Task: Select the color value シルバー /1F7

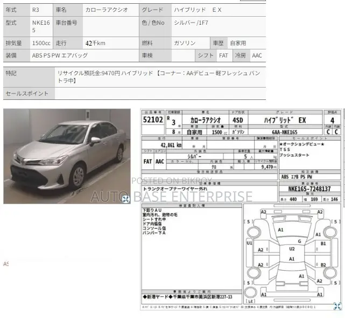Action: (191, 23)
